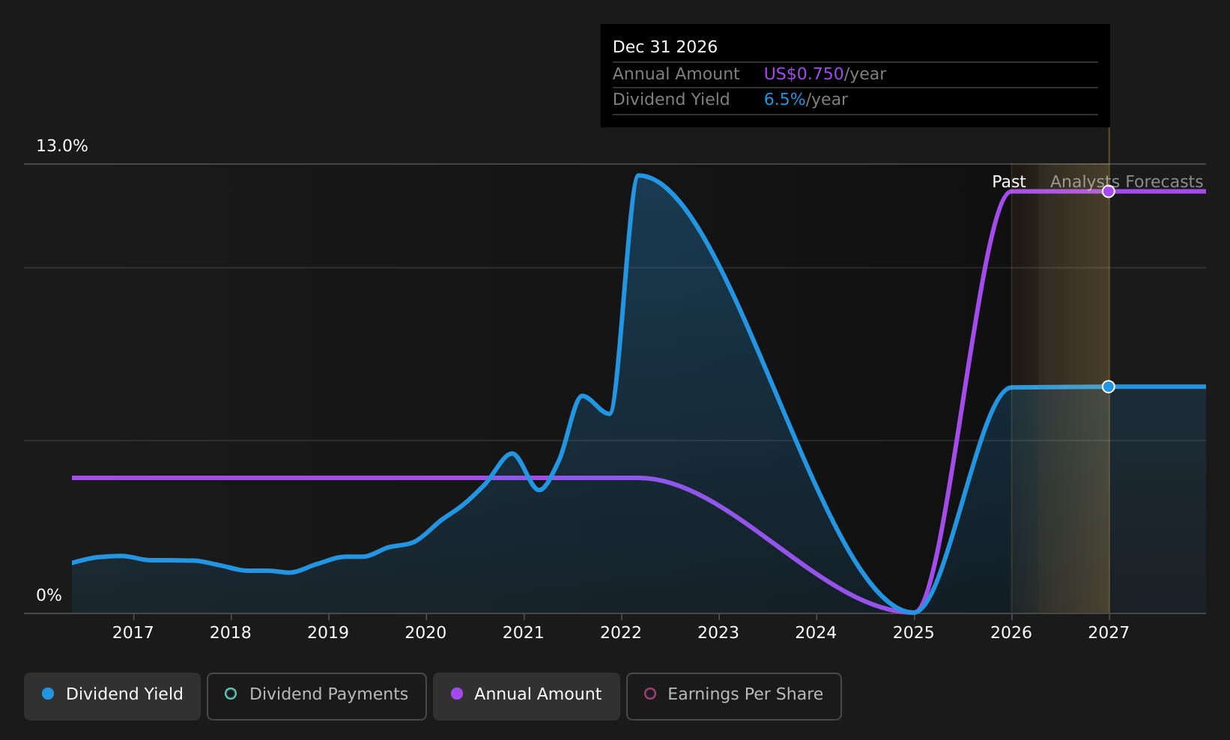Click the Dec 31 2026 tooltip header
The width and height of the screenshot is (1230, 740).
[664, 46]
